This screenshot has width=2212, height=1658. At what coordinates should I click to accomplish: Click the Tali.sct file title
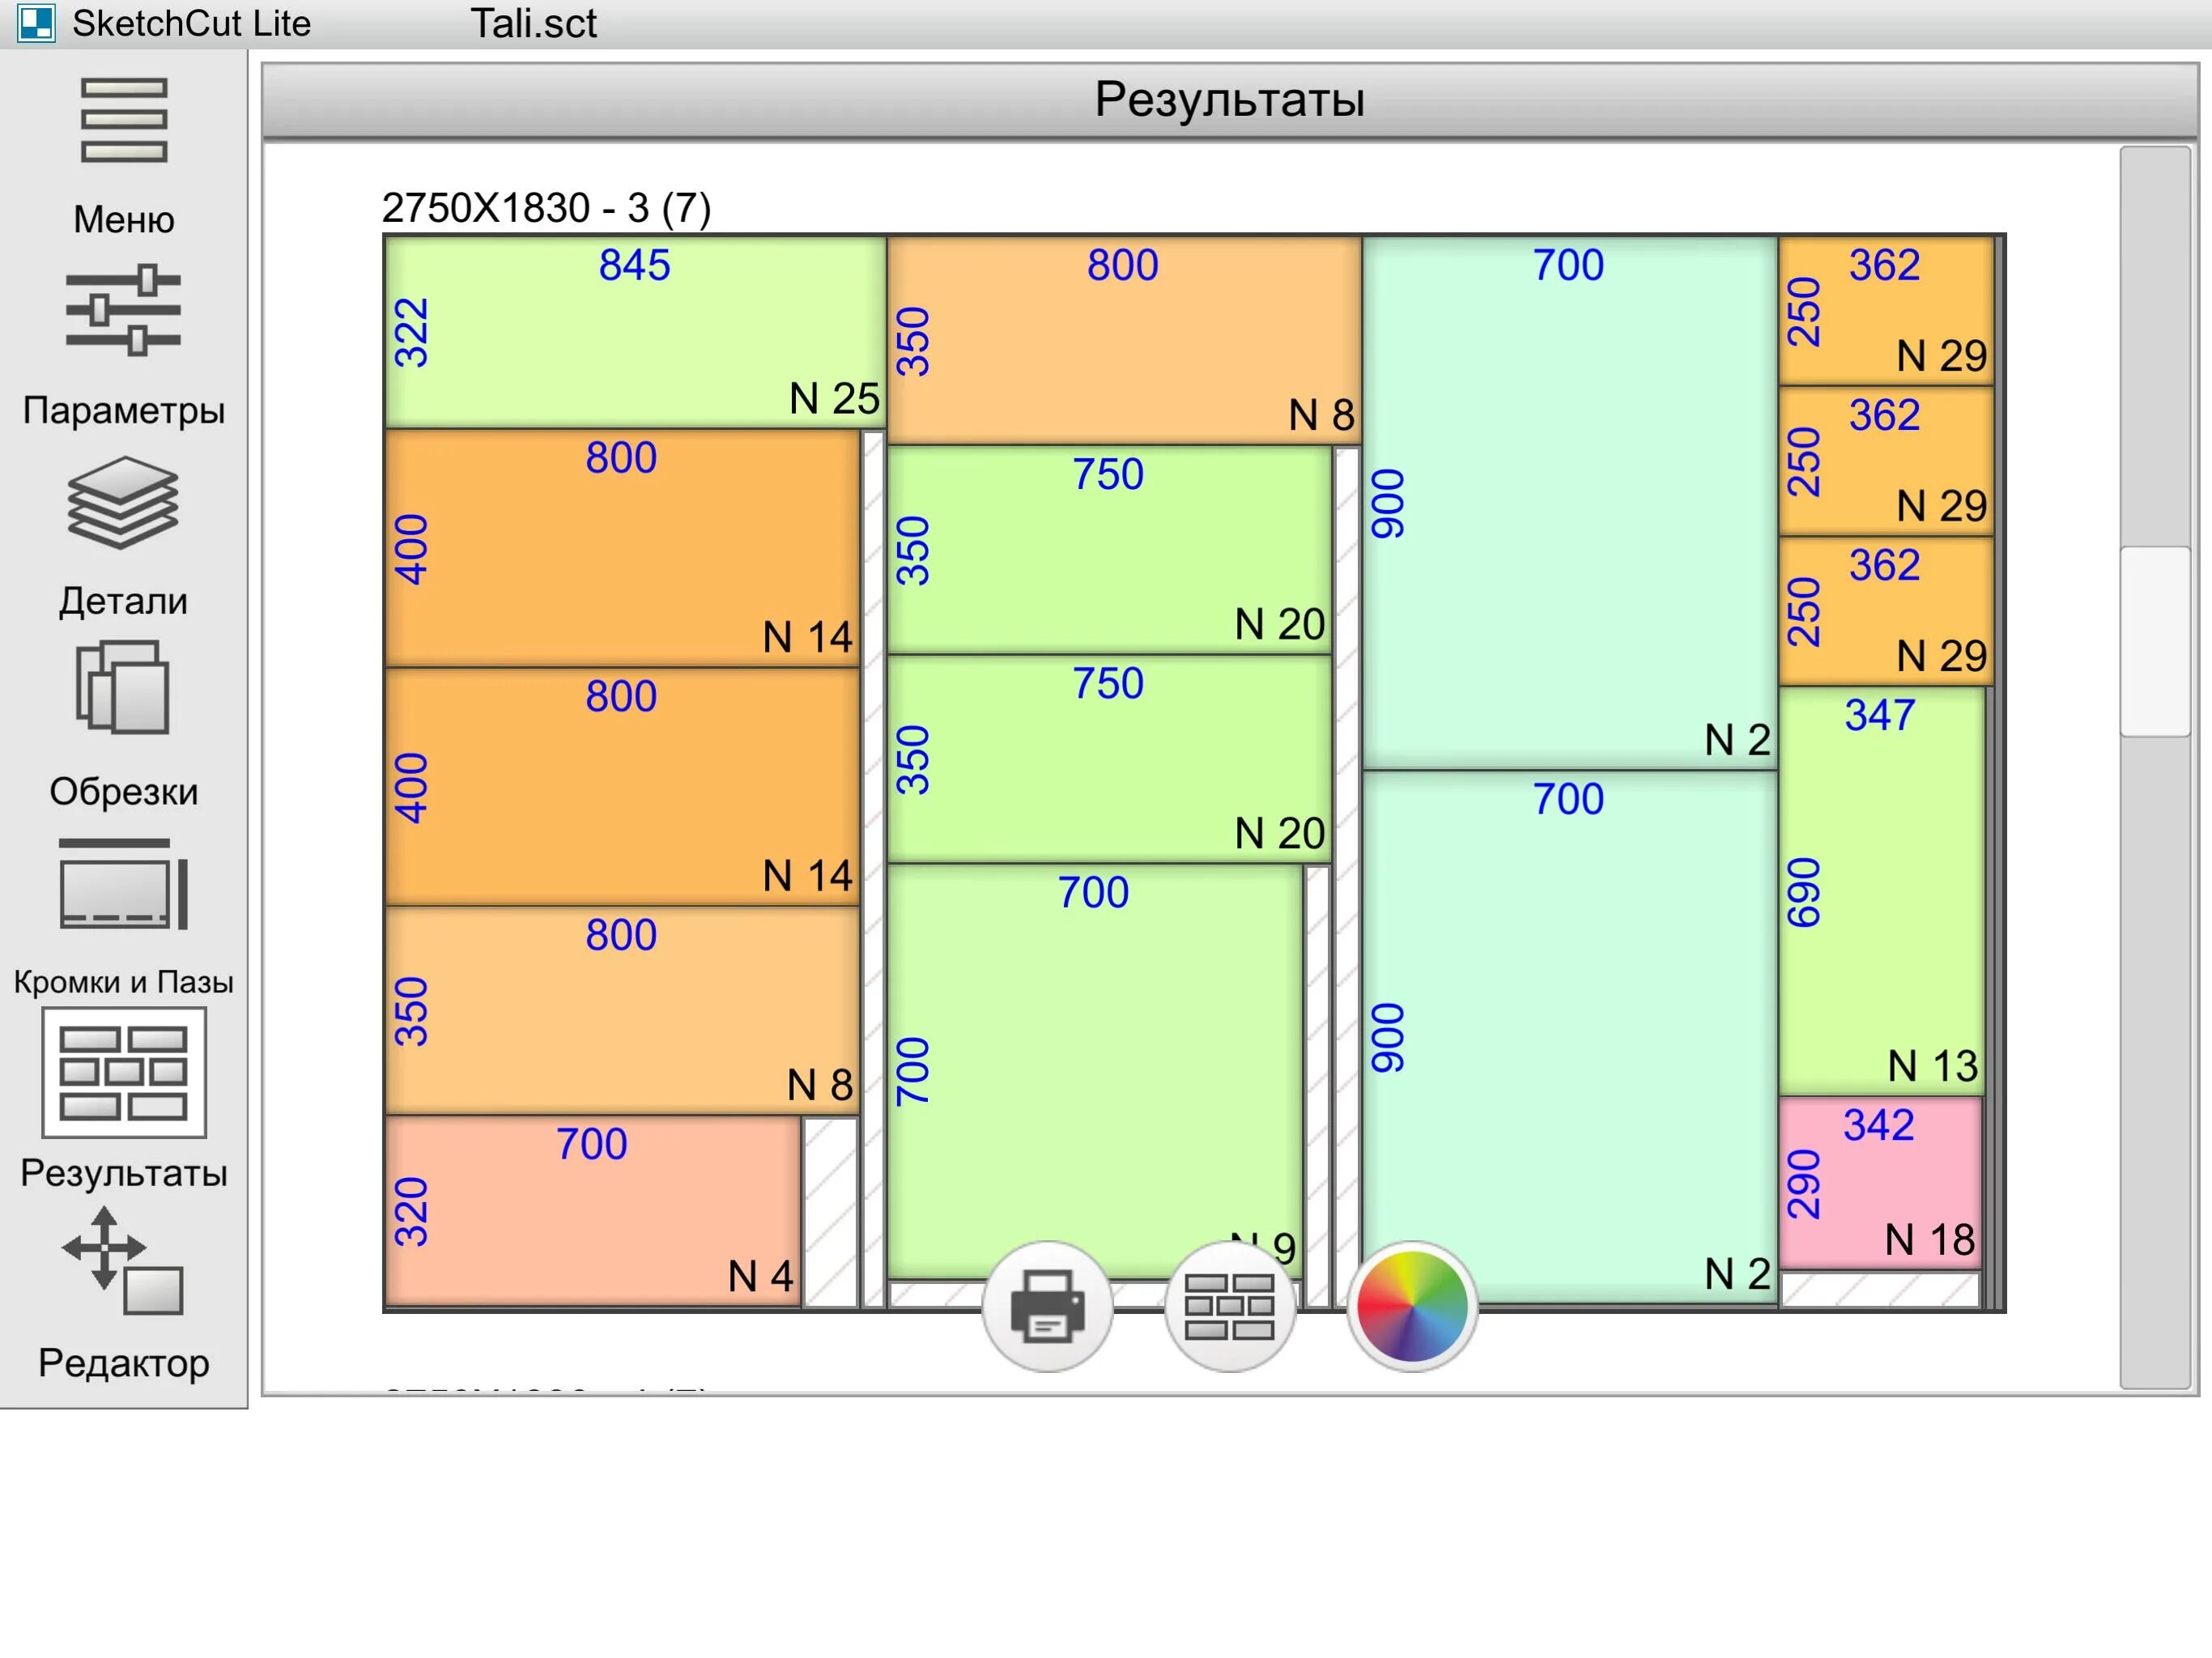click(x=533, y=23)
